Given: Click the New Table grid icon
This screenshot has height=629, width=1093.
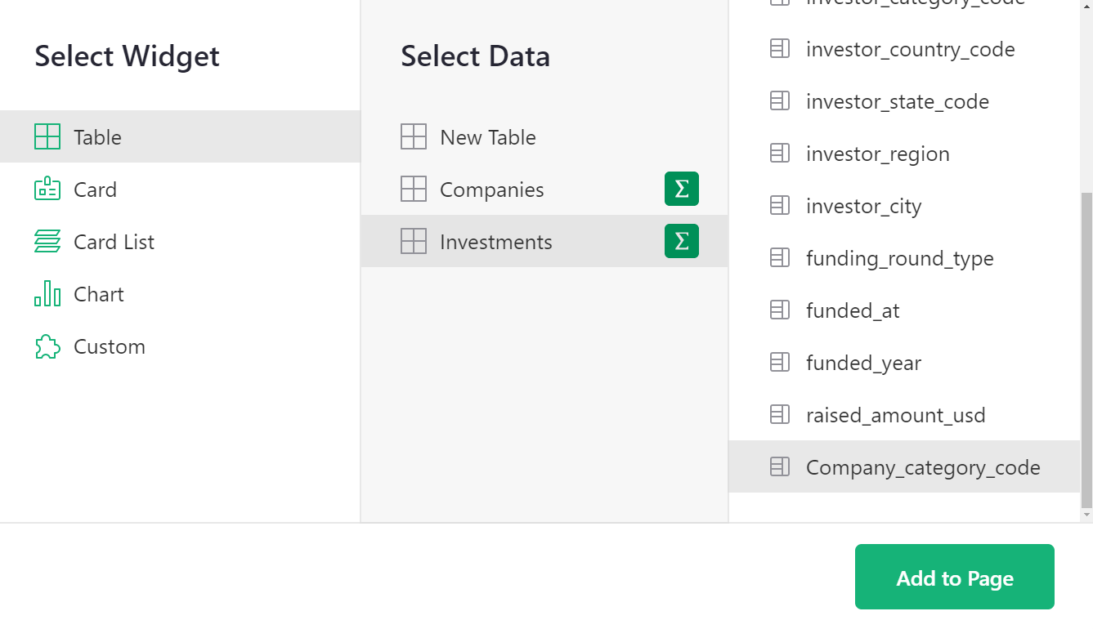Looking at the screenshot, I should click(x=414, y=136).
